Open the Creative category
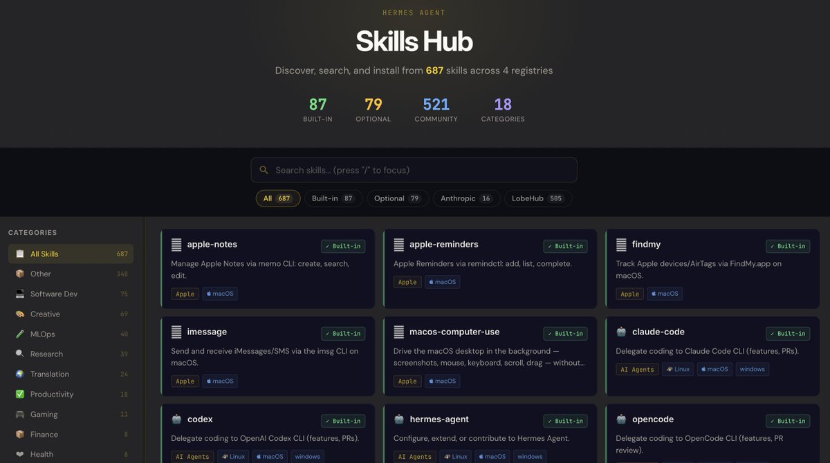The height and width of the screenshot is (463, 830). (x=71, y=314)
